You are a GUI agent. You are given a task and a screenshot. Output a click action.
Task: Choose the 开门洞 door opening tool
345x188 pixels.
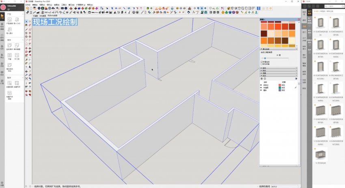[x=17, y=56]
